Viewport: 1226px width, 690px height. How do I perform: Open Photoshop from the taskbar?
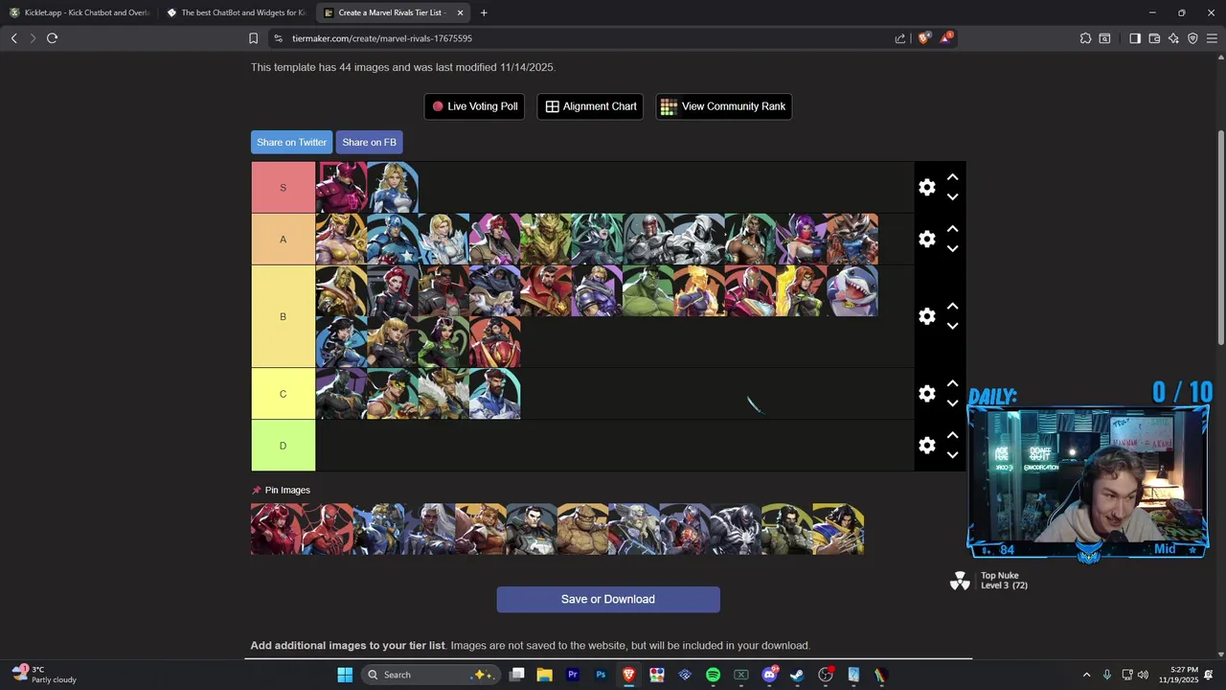[601, 675]
